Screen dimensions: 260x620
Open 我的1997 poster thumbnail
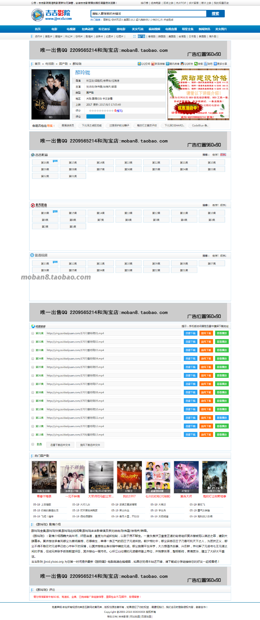(129, 477)
